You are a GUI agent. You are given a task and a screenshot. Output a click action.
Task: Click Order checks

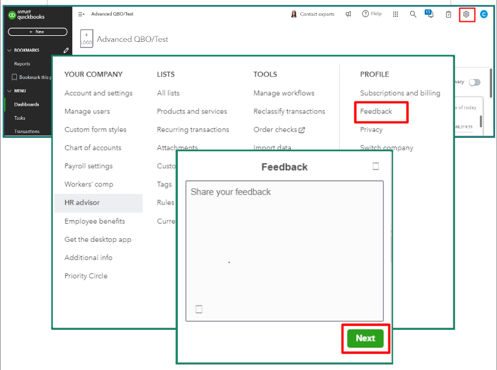275,129
